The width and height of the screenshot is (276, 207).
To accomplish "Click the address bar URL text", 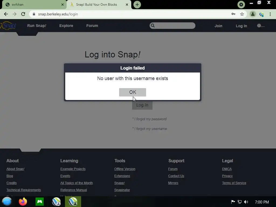I will tap(58, 14).
